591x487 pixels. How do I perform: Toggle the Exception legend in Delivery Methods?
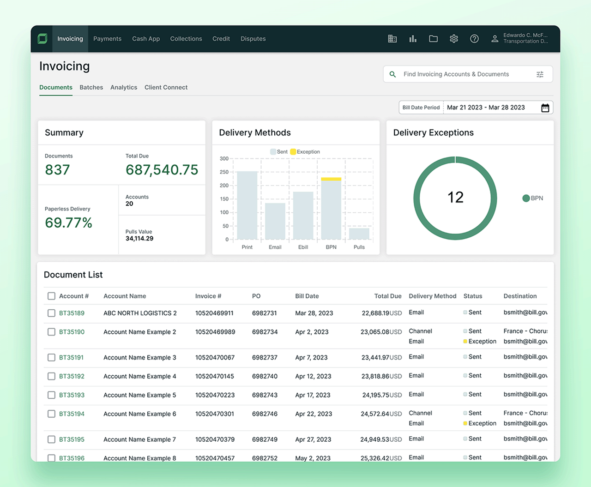click(305, 152)
